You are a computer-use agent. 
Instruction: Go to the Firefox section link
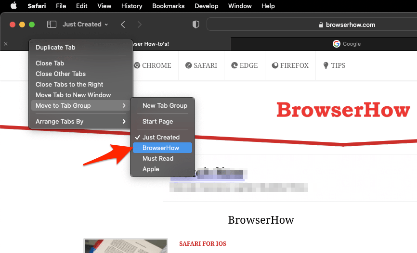[290, 65]
